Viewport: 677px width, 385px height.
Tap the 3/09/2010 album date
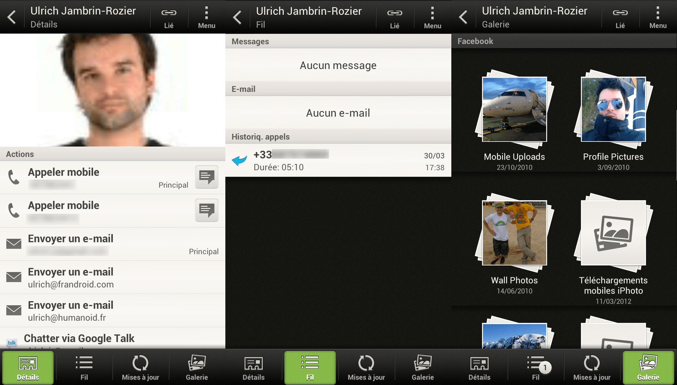(613, 167)
